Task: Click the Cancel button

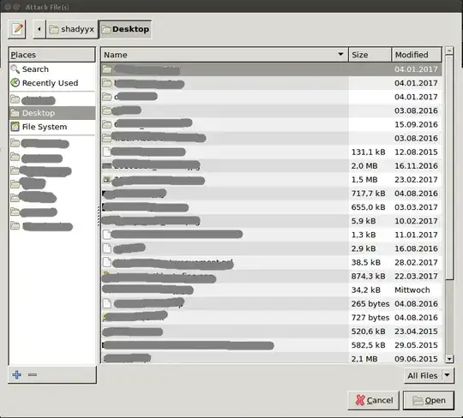Action: (x=374, y=400)
